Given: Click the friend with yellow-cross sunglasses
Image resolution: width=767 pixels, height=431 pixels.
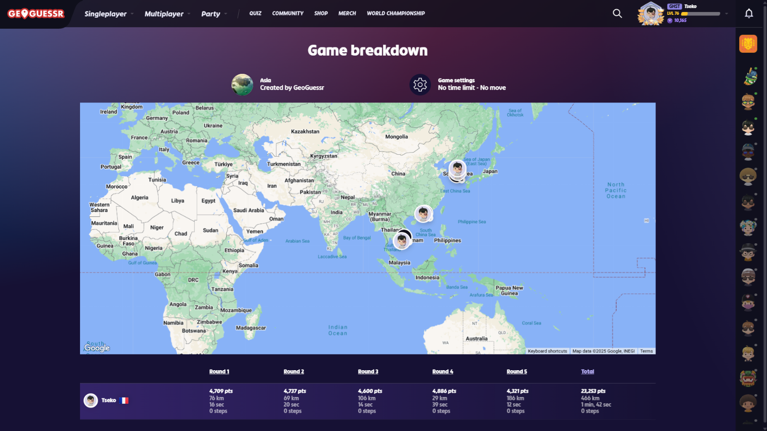Looking at the screenshot, I should click(x=748, y=102).
